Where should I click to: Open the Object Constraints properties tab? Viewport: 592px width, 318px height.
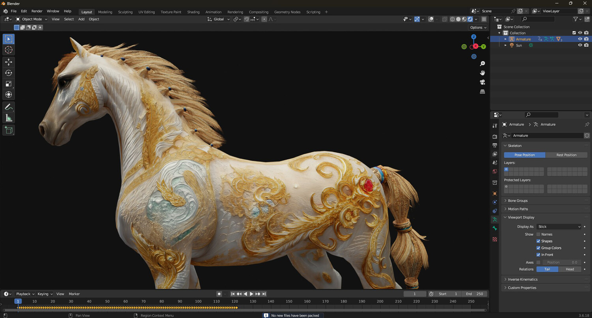(x=495, y=211)
